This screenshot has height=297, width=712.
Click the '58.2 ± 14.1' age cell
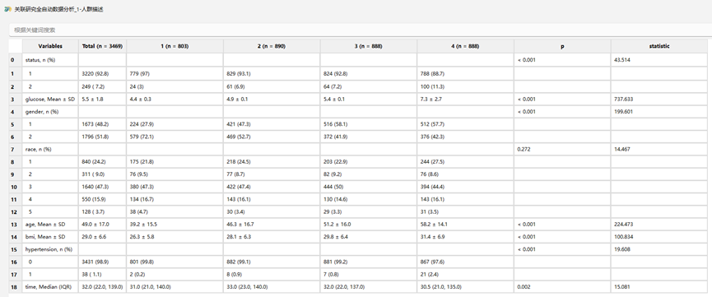[x=465, y=225]
